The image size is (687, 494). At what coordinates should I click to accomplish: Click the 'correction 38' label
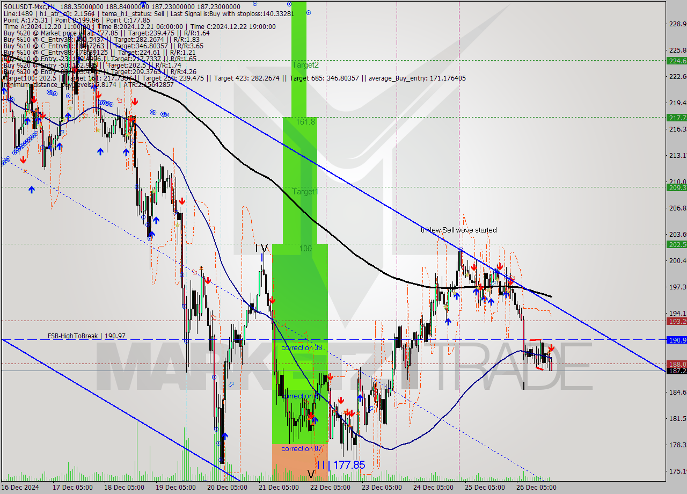coord(302,347)
